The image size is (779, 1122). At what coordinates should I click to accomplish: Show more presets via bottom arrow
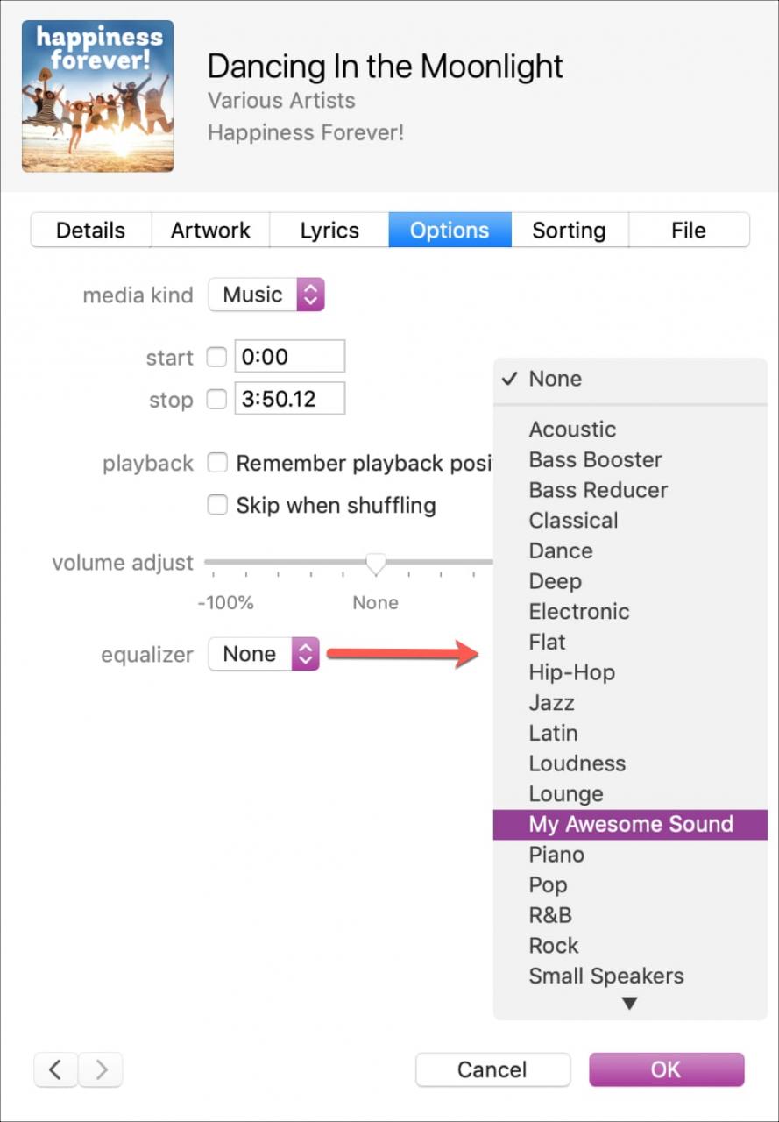pos(629,1005)
